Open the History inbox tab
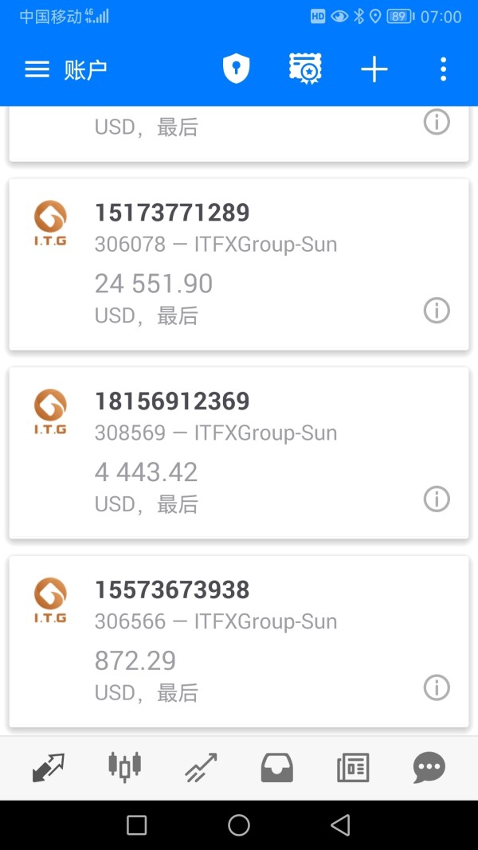478x850 pixels. (x=277, y=768)
